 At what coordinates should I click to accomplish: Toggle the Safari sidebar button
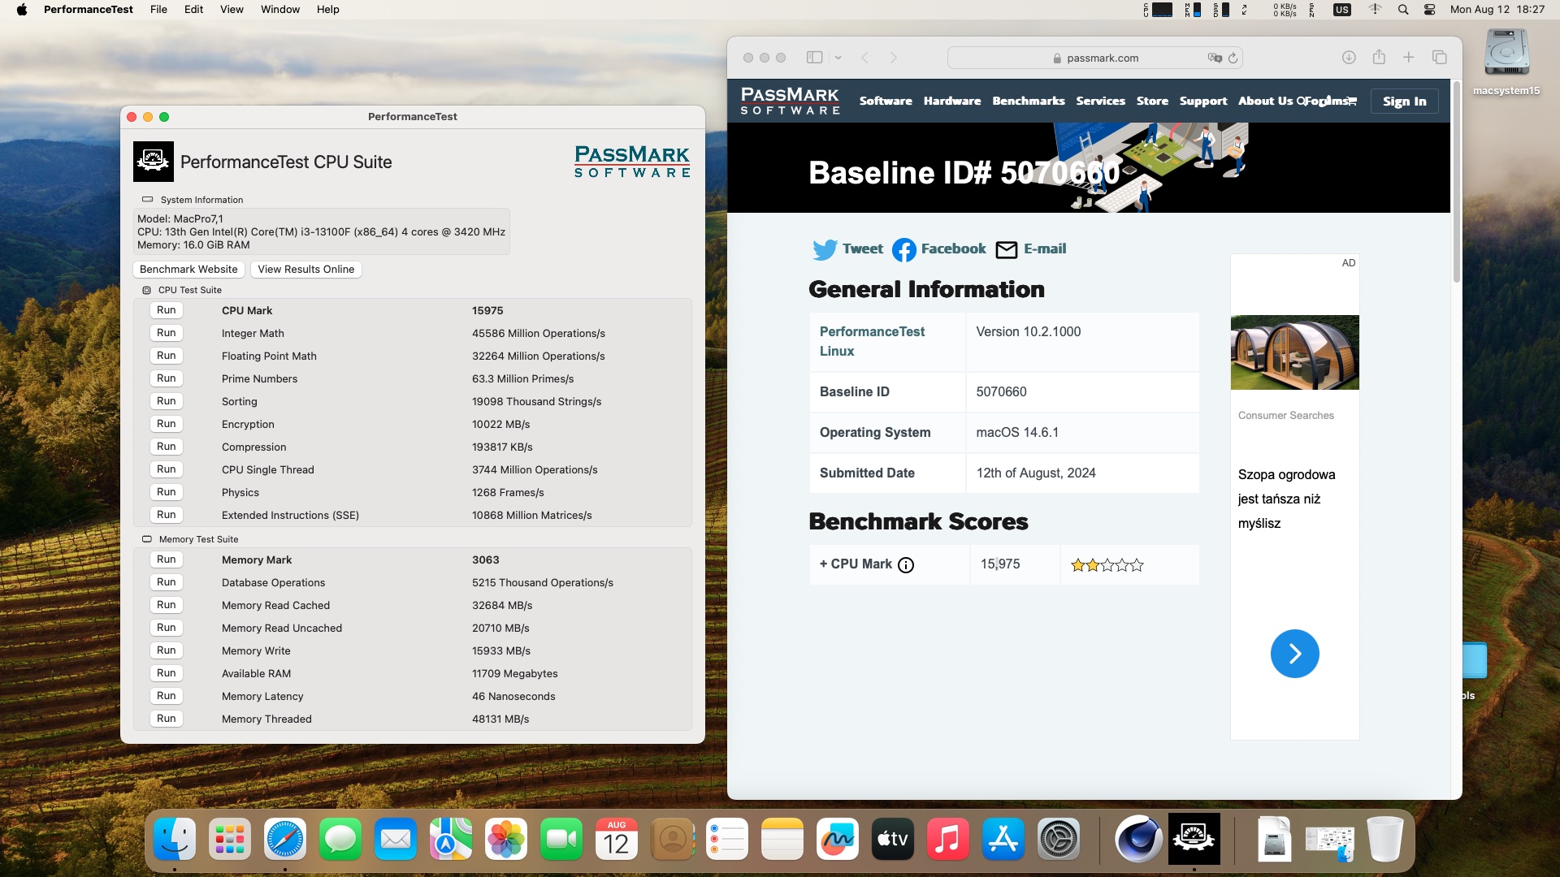814,58
